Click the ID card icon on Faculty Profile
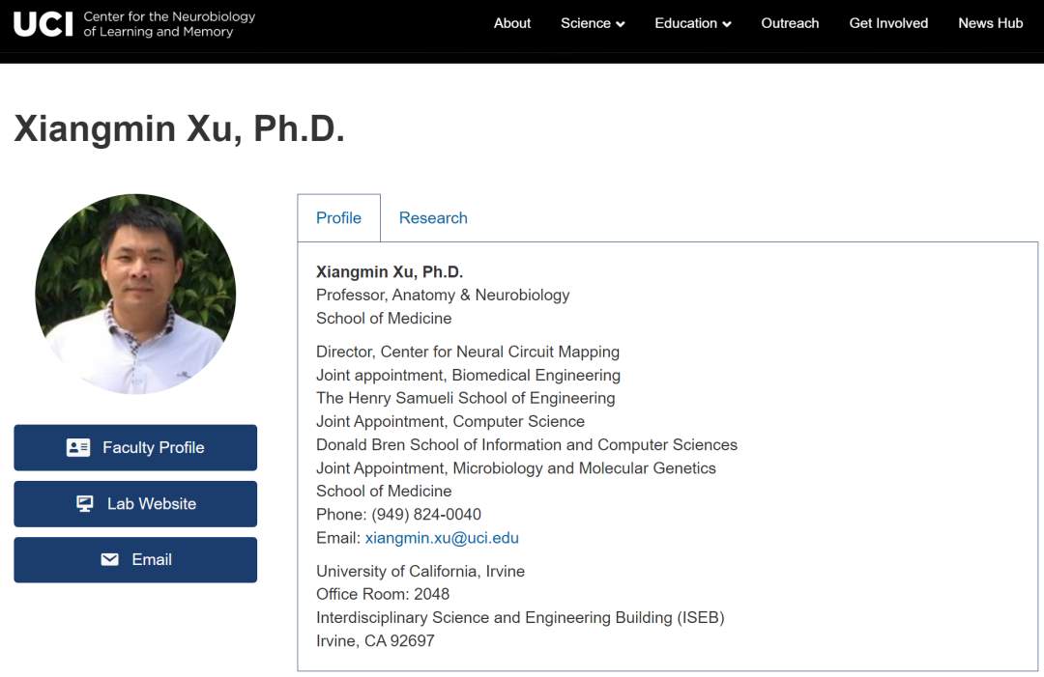1044x677 pixels. [x=78, y=447]
